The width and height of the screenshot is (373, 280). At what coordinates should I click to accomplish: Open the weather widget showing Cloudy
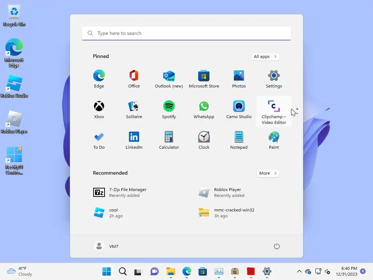[20, 271]
